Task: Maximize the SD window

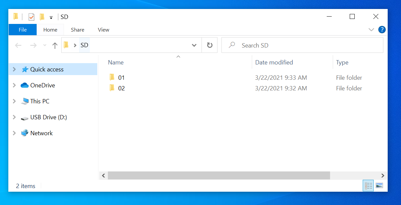Action: (x=352, y=17)
